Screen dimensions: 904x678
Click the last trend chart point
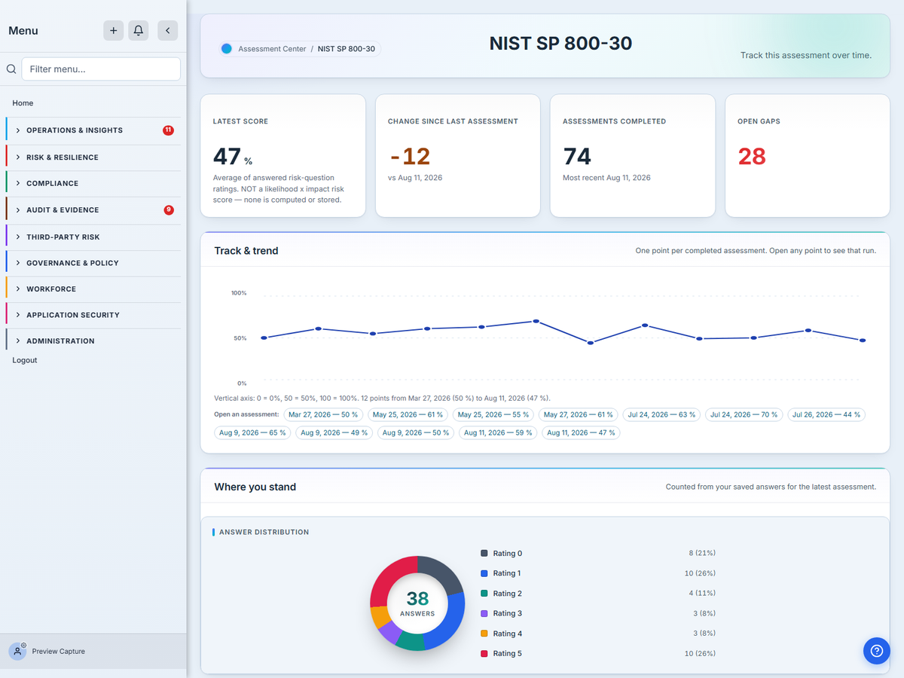[x=863, y=341]
